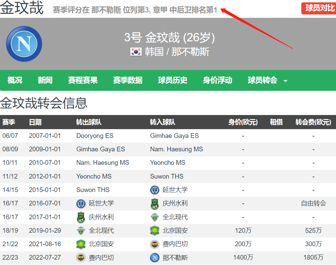Click the 庆州水利 crest in the 2016-07-01 row

click(x=154, y=203)
